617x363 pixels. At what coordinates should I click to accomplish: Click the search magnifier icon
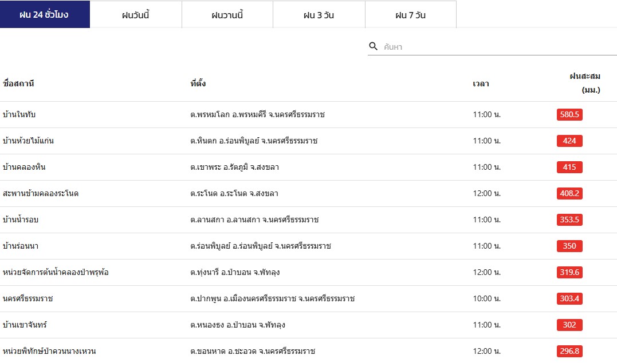pyautogui.click(x=374, y=46)
